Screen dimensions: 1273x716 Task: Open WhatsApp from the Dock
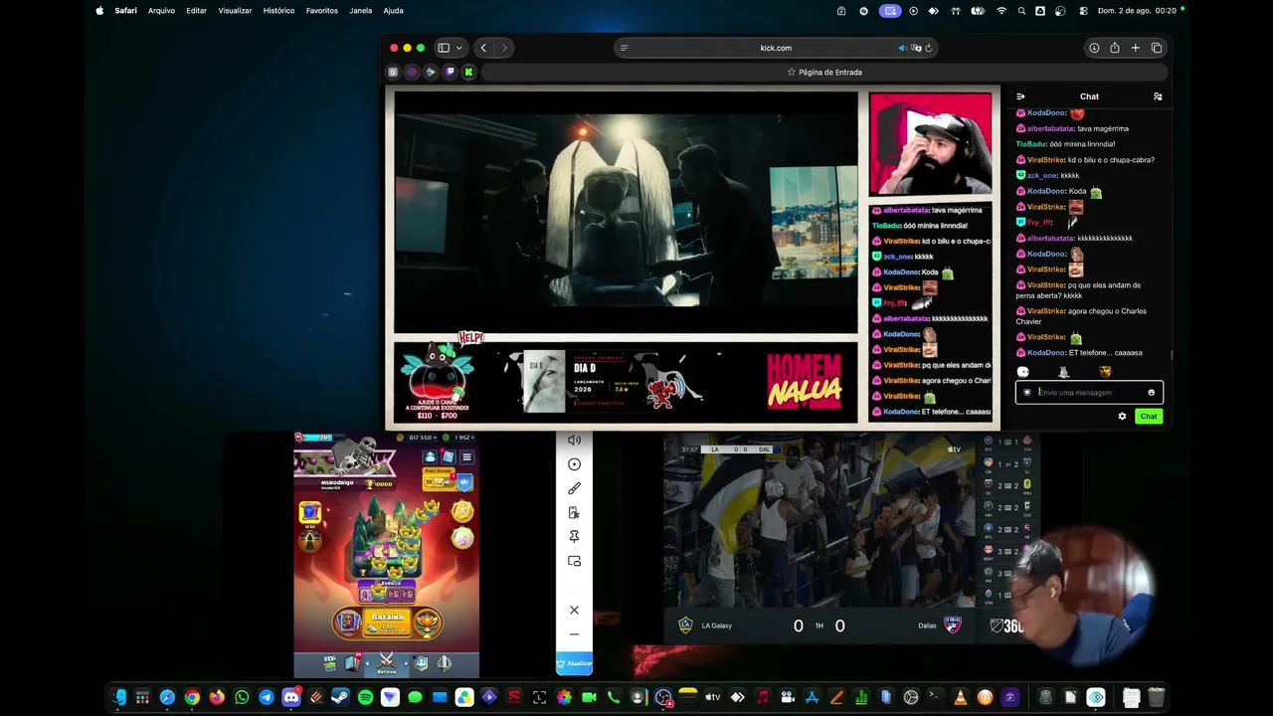coord(242,697)
